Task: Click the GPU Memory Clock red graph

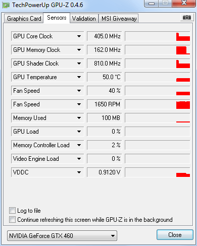Action: (183, 50)
